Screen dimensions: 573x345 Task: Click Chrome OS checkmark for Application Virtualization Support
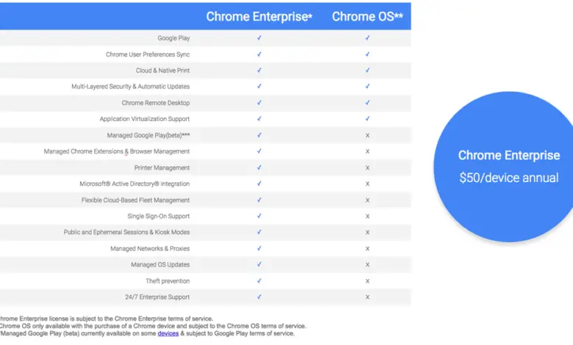tap(367, 119)
